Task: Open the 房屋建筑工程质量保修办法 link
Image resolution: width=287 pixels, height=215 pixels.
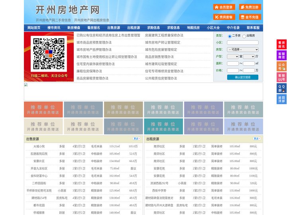Action: point(164,35)
